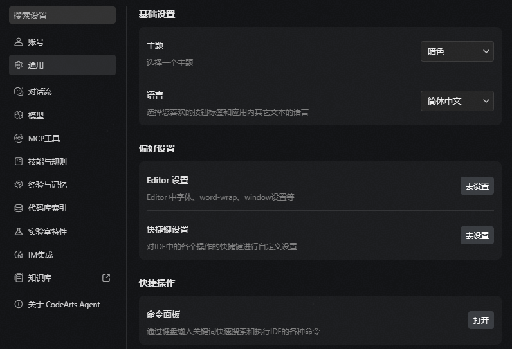This screenshot has width=512, height=349.
Task: Click 去设置 for 快捷键设置
Action: [477, 235]
